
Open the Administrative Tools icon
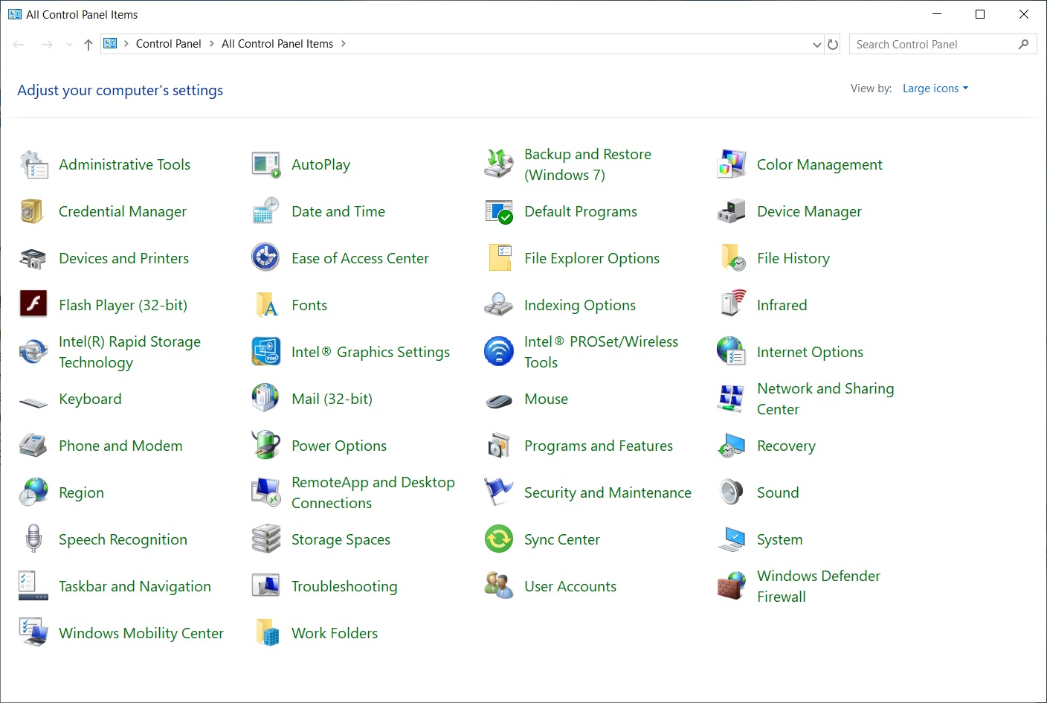(33, 164)
